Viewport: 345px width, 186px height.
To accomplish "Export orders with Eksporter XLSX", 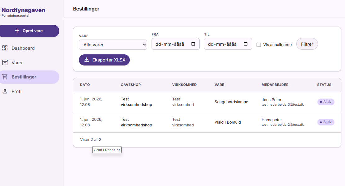I will tap(104, 60).
